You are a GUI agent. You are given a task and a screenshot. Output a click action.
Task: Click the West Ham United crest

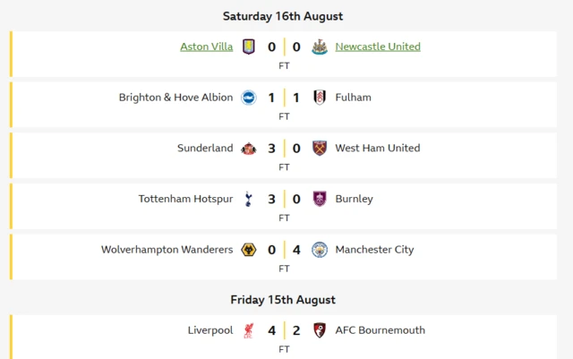(320, 149)
